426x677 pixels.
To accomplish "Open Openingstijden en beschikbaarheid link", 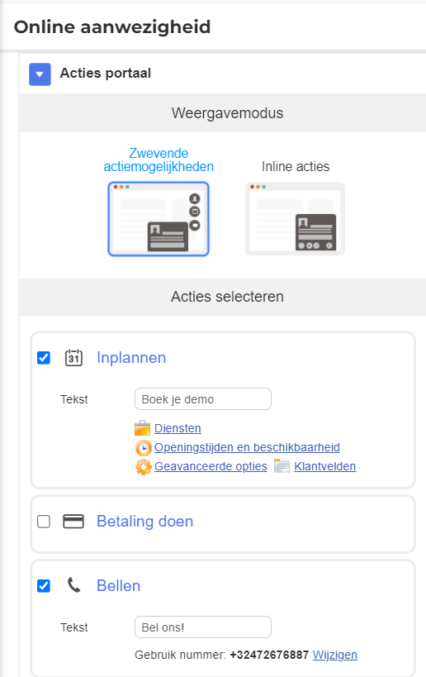I will pos(247,447).
